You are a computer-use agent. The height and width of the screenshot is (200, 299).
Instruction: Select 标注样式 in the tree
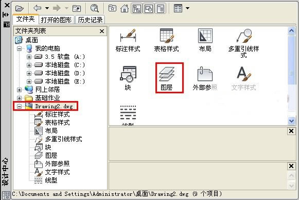click(58, 114)
